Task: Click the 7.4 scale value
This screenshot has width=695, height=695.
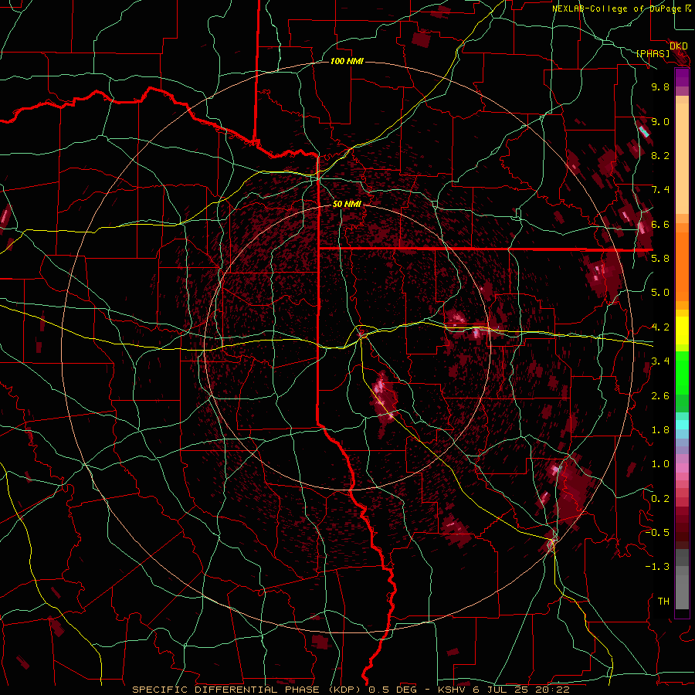Action: [x=660, y=190]
